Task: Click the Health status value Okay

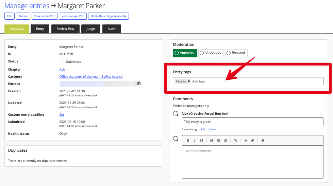Action: coord(63,134)
